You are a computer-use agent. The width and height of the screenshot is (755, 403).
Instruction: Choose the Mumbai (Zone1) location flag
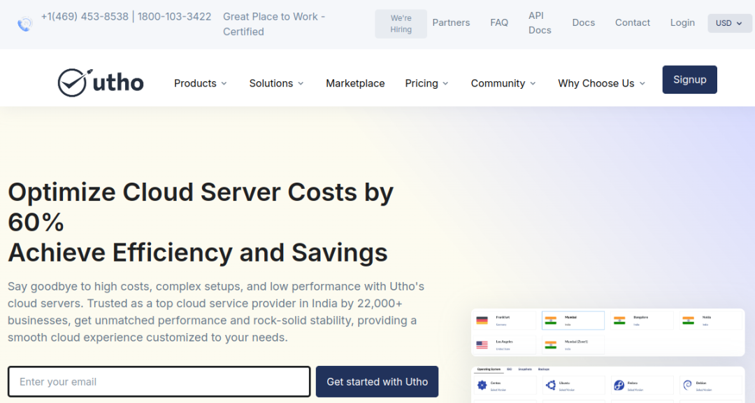click(551, 345)
